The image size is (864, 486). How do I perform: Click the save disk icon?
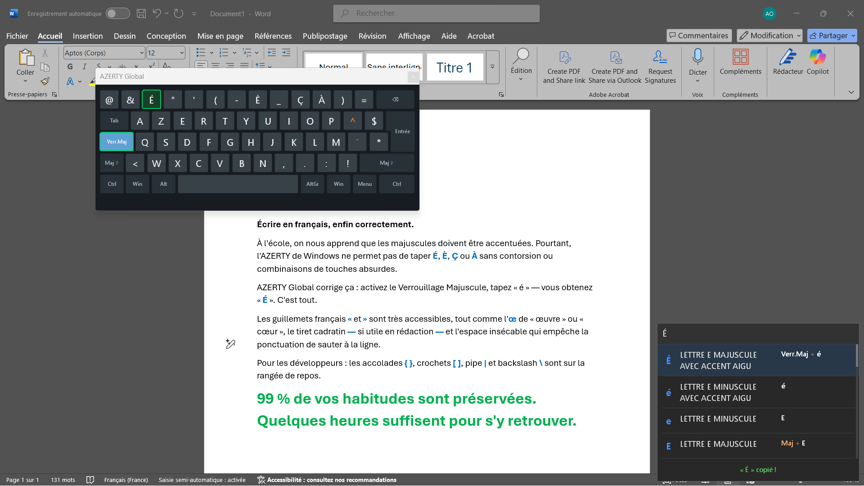[141, 13]
